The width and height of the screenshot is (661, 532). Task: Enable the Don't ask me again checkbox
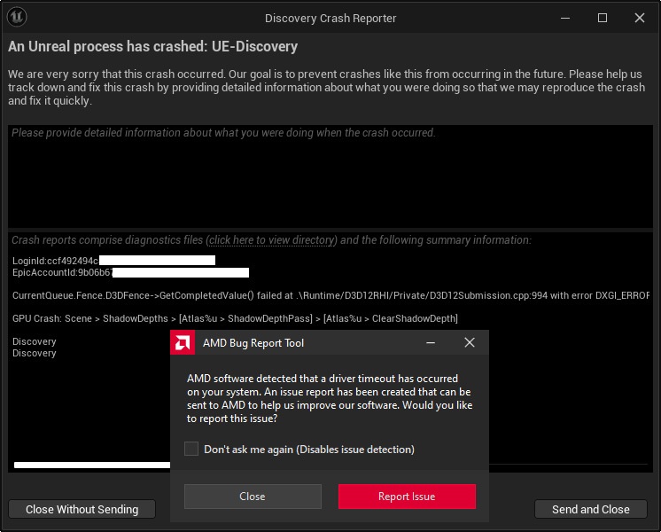click(191, 449)
